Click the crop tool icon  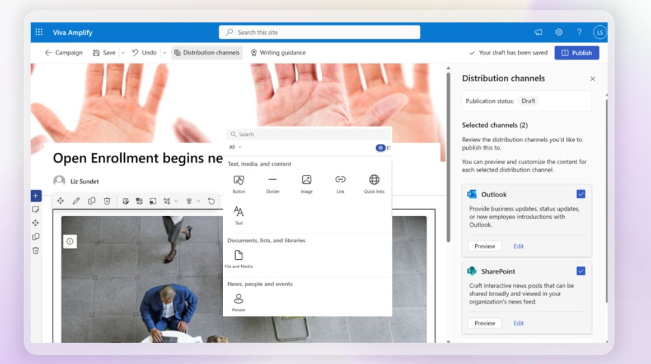167,201
